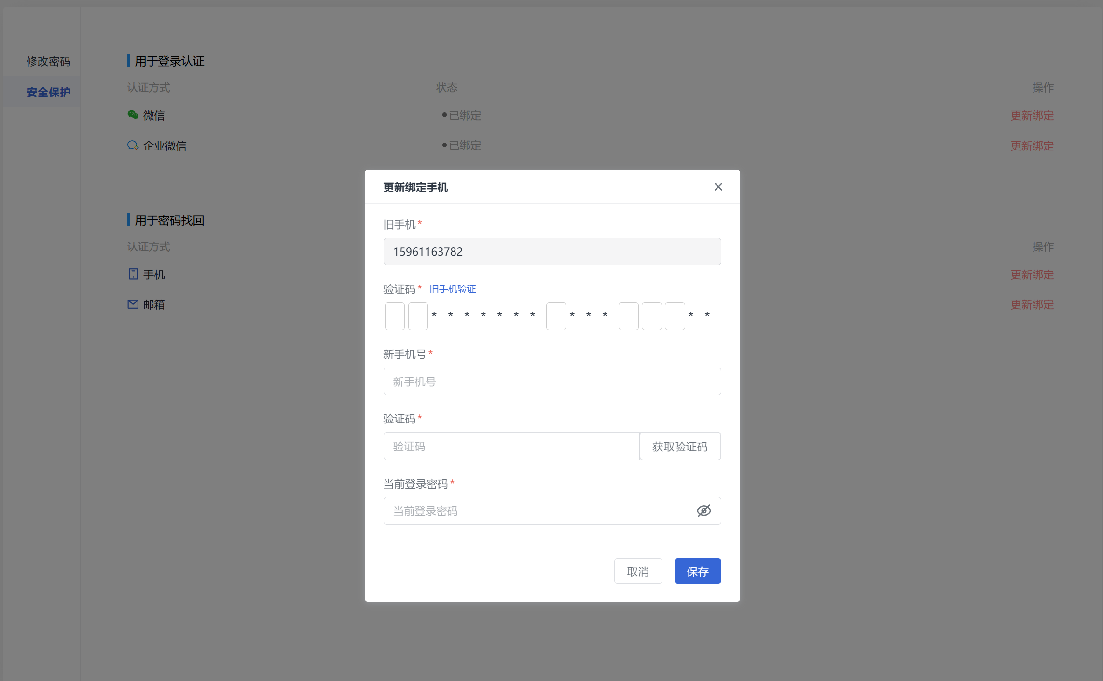Focus the 新手机号 input field

pyautogui.click(x=552, y=381)
